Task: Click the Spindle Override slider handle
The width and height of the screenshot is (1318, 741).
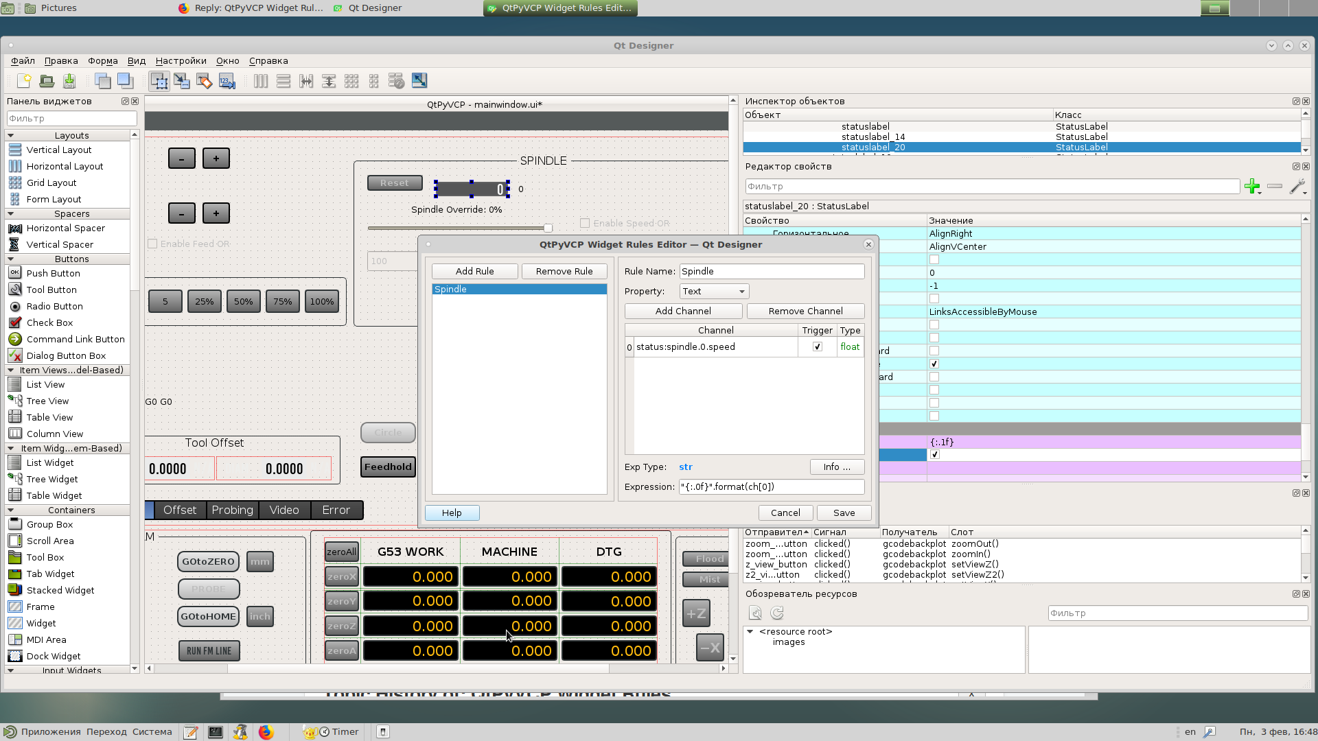Action: (548, 228)
